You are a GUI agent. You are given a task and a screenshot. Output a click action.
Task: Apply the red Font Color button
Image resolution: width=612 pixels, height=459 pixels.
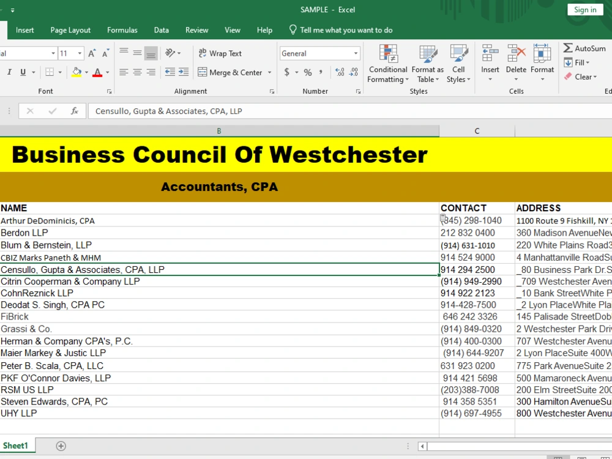coord(97,72)
